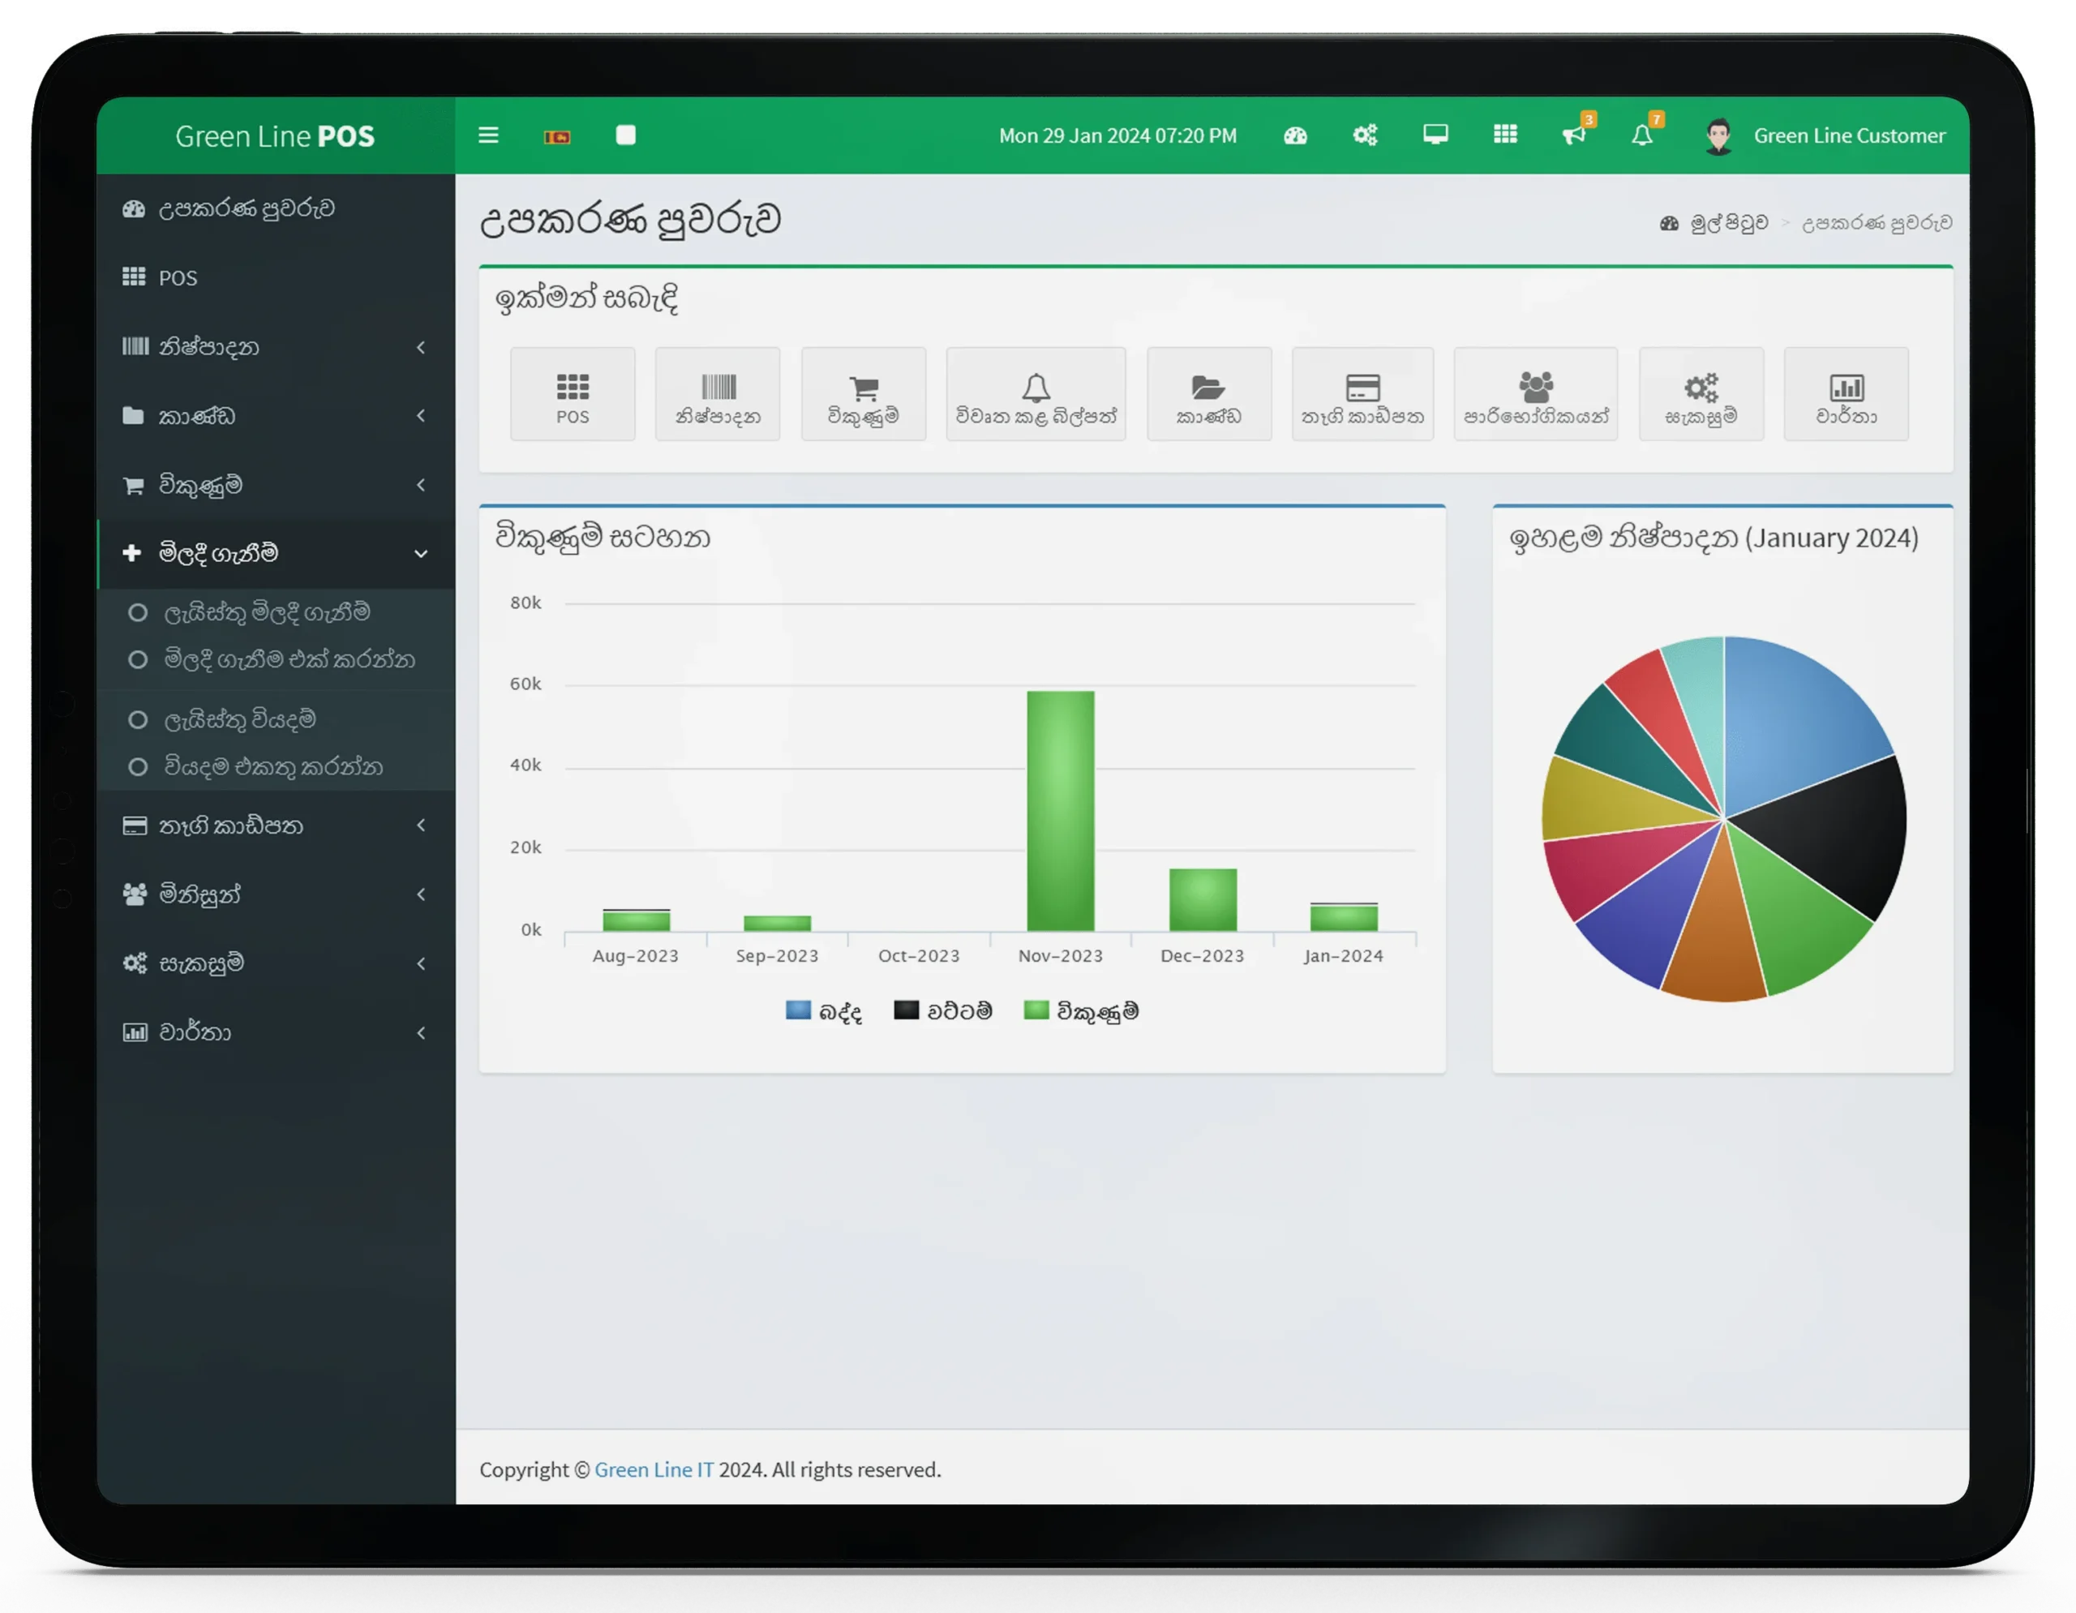Image resolution: width=2076 pixels, height=1613 pixels.
Task: Open the gears settings icon in header
Action: [x=1365, y=135]
